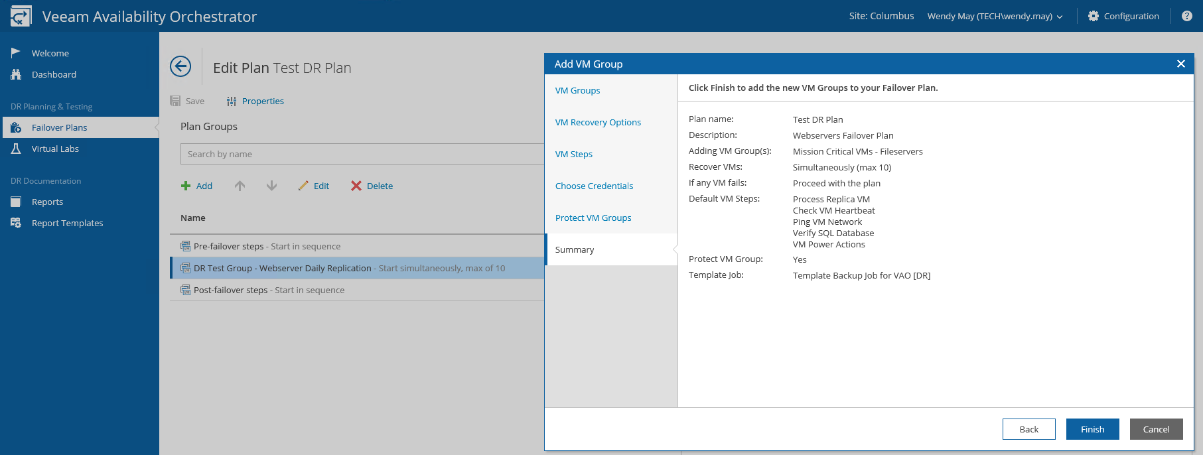Open Dashboard binoculars icon
The image size is (1203, 455).
(x=16, y=74)
